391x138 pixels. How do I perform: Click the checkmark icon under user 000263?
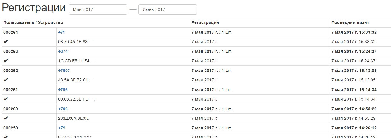pos(5,61)
